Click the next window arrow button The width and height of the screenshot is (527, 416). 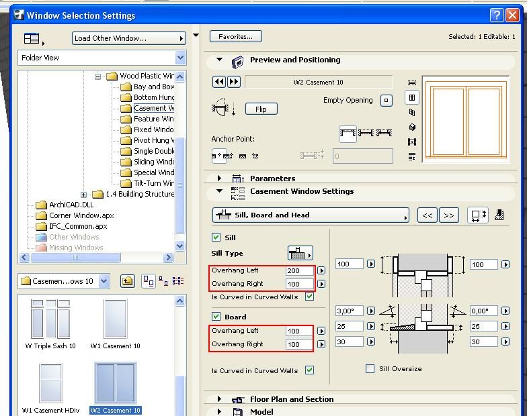(x=233, y=82)
